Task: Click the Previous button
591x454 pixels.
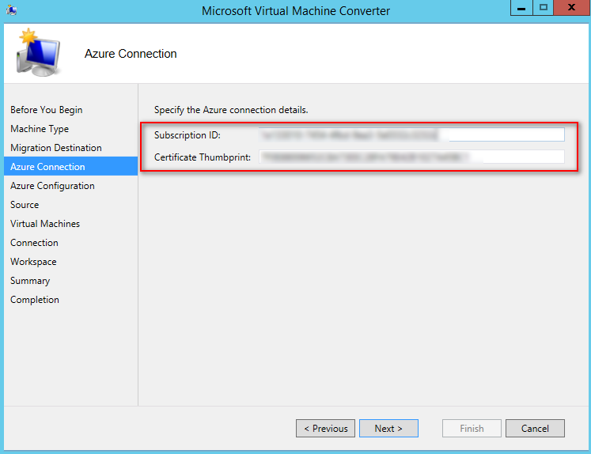Action: pyautogui.click(x=325, y=429)
